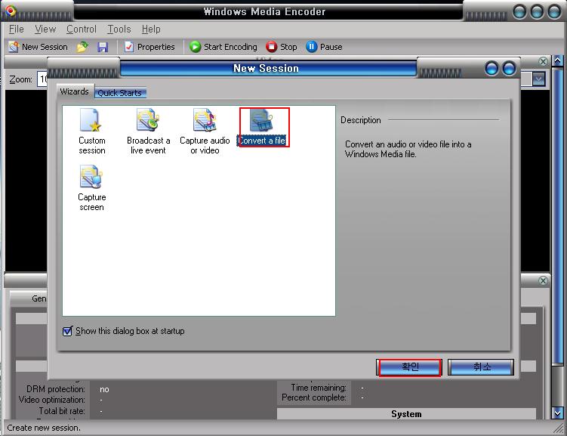The height and width of the screenshot is (436, 567).
Task: Open the Help menu
Action: tap(151, 29)
